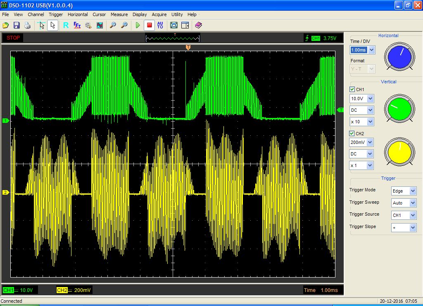
Task: Open CH1 DC coupling dropdown
Action: pos(371,110)
